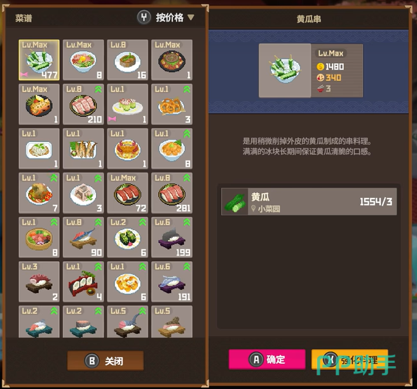417x389 pixels.
Task: Confirm with the pink 确定 button
Action: pyautogui.click(x=267, y=359)
